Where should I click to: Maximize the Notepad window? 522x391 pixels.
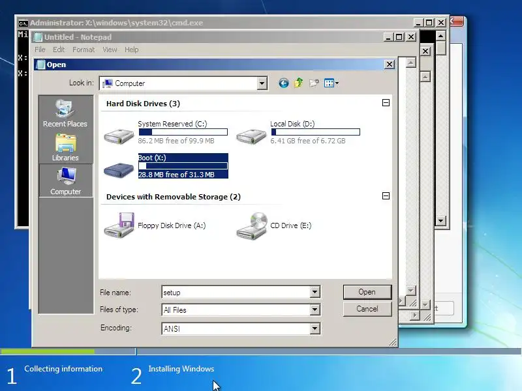(x=399, y=37)
